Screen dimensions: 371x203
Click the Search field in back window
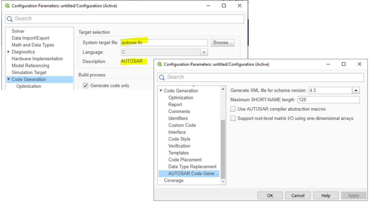[x=124, y=19]
